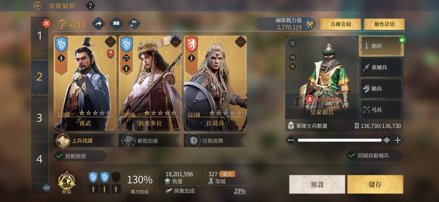Image resolution: width=439 pixels, height=202 pixels.
Task: Click the 編隊戰力值 troop icon
Action: [x=310, y=24]
